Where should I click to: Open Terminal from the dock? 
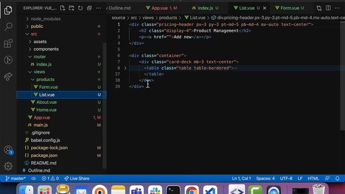pos(173,190)
